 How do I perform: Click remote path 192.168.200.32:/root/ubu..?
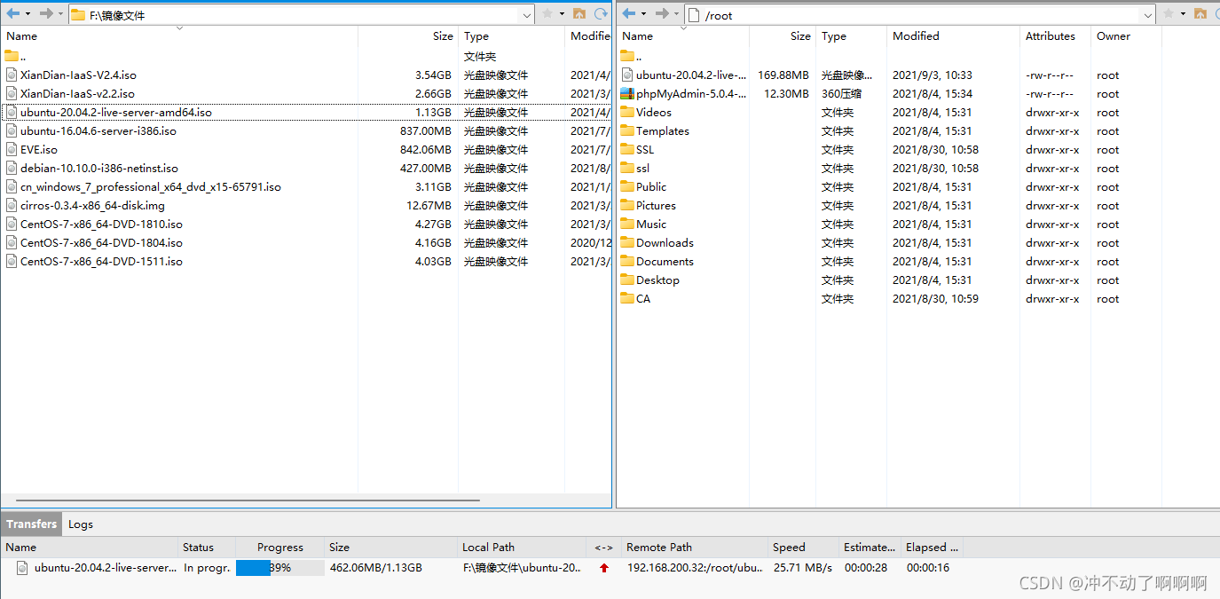695,568
